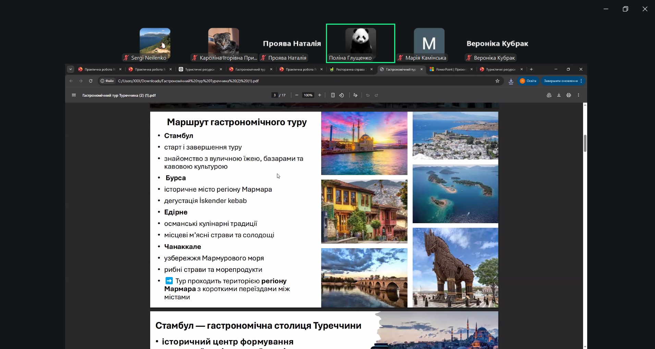Open the Освіта profile button
The height and width of the screenshot is (349, 655).
(x=528, y=81)
